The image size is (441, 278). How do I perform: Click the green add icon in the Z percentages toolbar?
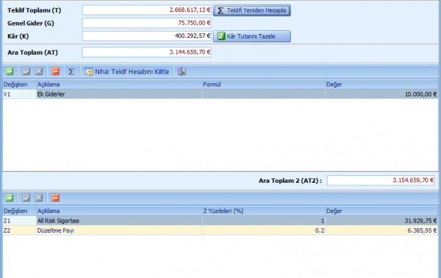tap(9, 198)
